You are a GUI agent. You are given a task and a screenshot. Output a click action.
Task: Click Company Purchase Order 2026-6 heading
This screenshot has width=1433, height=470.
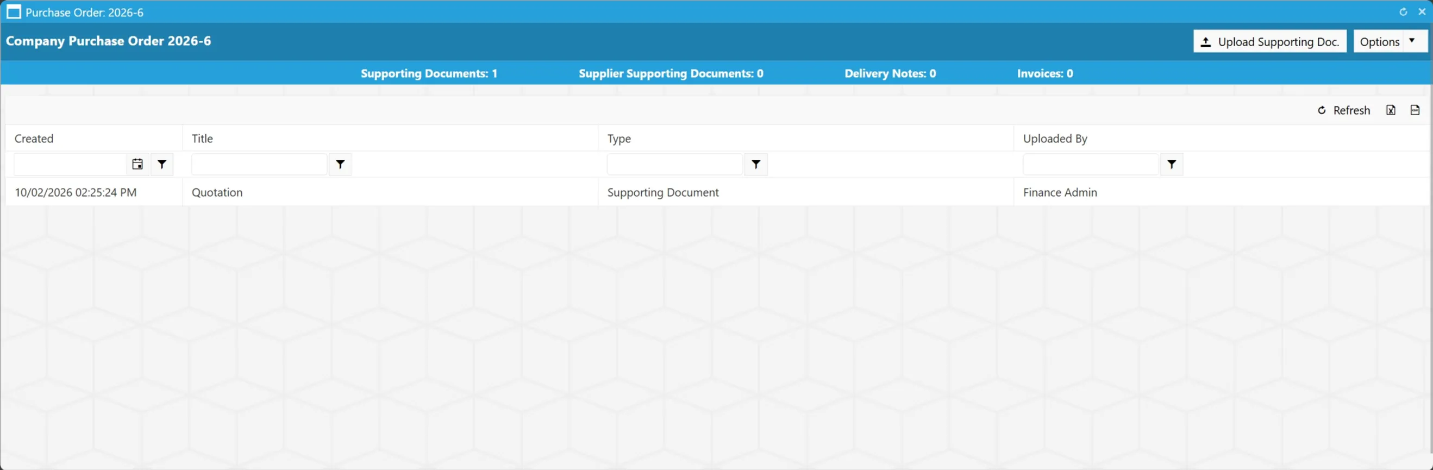pyautogui.click(x=109, y=41)
